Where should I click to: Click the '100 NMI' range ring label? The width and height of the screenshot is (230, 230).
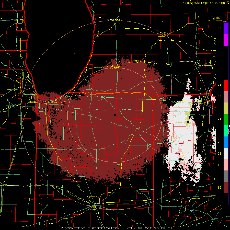115,20
